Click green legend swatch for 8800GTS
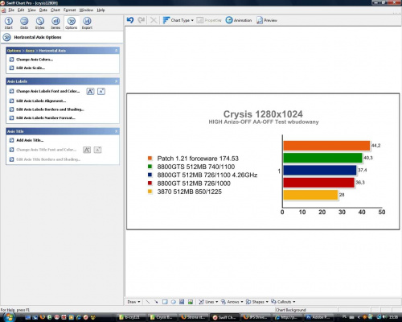Screen dimensions: 402x322 pos(150,167)
